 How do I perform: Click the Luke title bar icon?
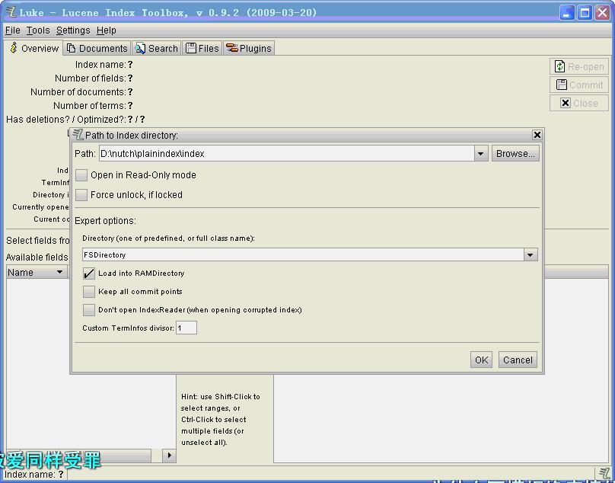tap(11, 11)
